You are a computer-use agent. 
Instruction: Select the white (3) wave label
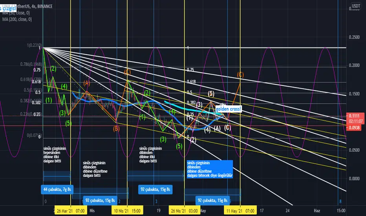point(199,104)
